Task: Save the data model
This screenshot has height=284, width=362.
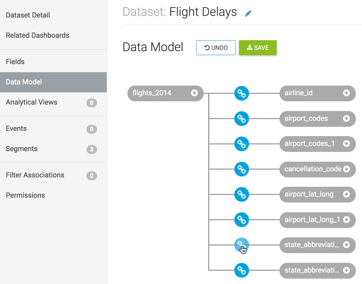Action: [x=258, y=48]
